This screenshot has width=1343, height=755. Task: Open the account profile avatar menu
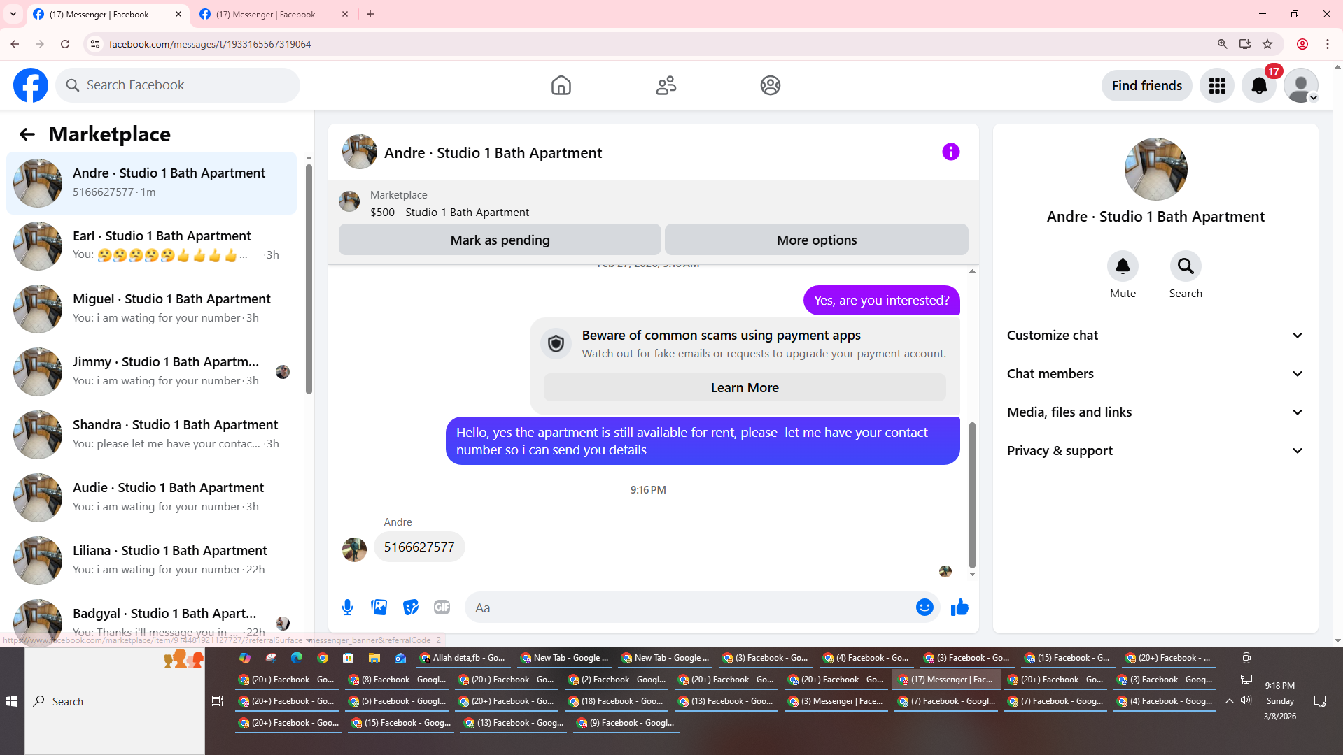click(x=1301, y=85)
